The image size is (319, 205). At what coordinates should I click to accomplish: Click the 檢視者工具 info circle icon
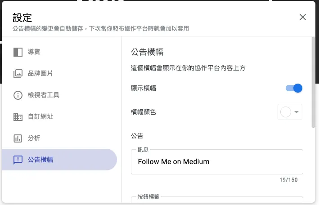click(x=18, y=95)
